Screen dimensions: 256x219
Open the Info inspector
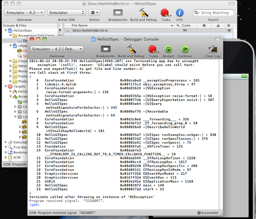tap(180, 13)
